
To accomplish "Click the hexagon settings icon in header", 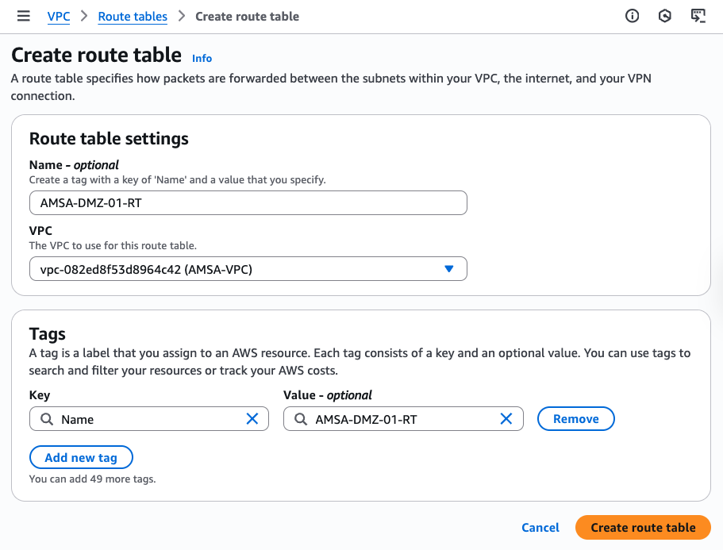I will point(665,16).
